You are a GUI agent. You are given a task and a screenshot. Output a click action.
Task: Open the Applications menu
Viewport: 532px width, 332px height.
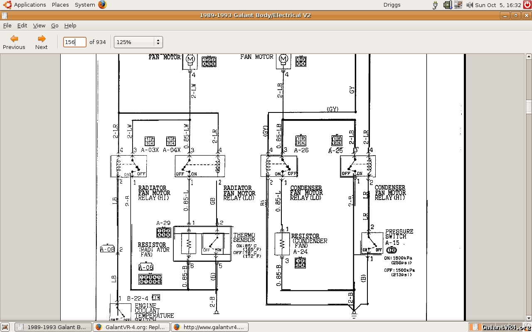(x=25, y=5)
